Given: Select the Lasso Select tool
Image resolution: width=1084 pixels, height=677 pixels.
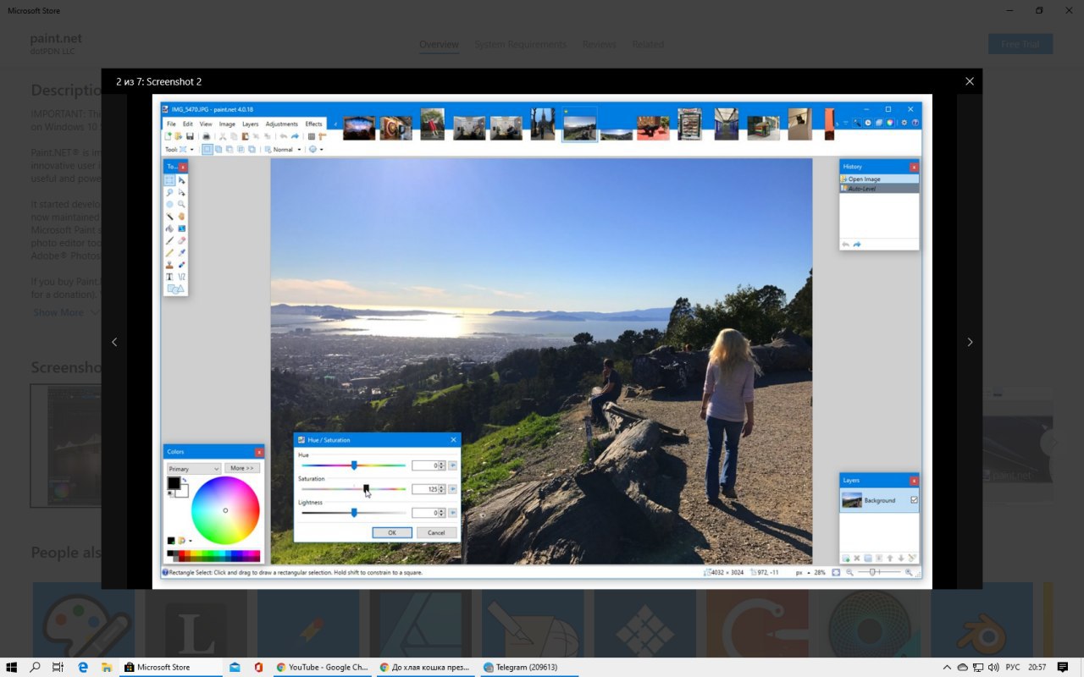Looking at the screenshot, I should (x=169, y=193).
